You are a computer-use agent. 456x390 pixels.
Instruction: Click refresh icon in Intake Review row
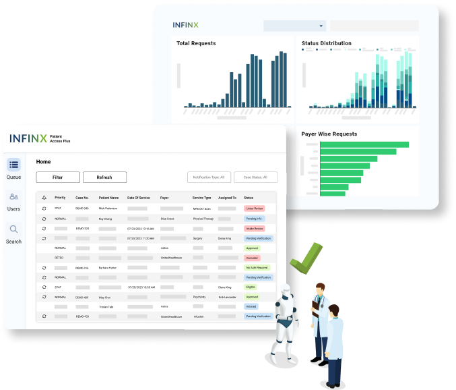[x=44, y=229]
